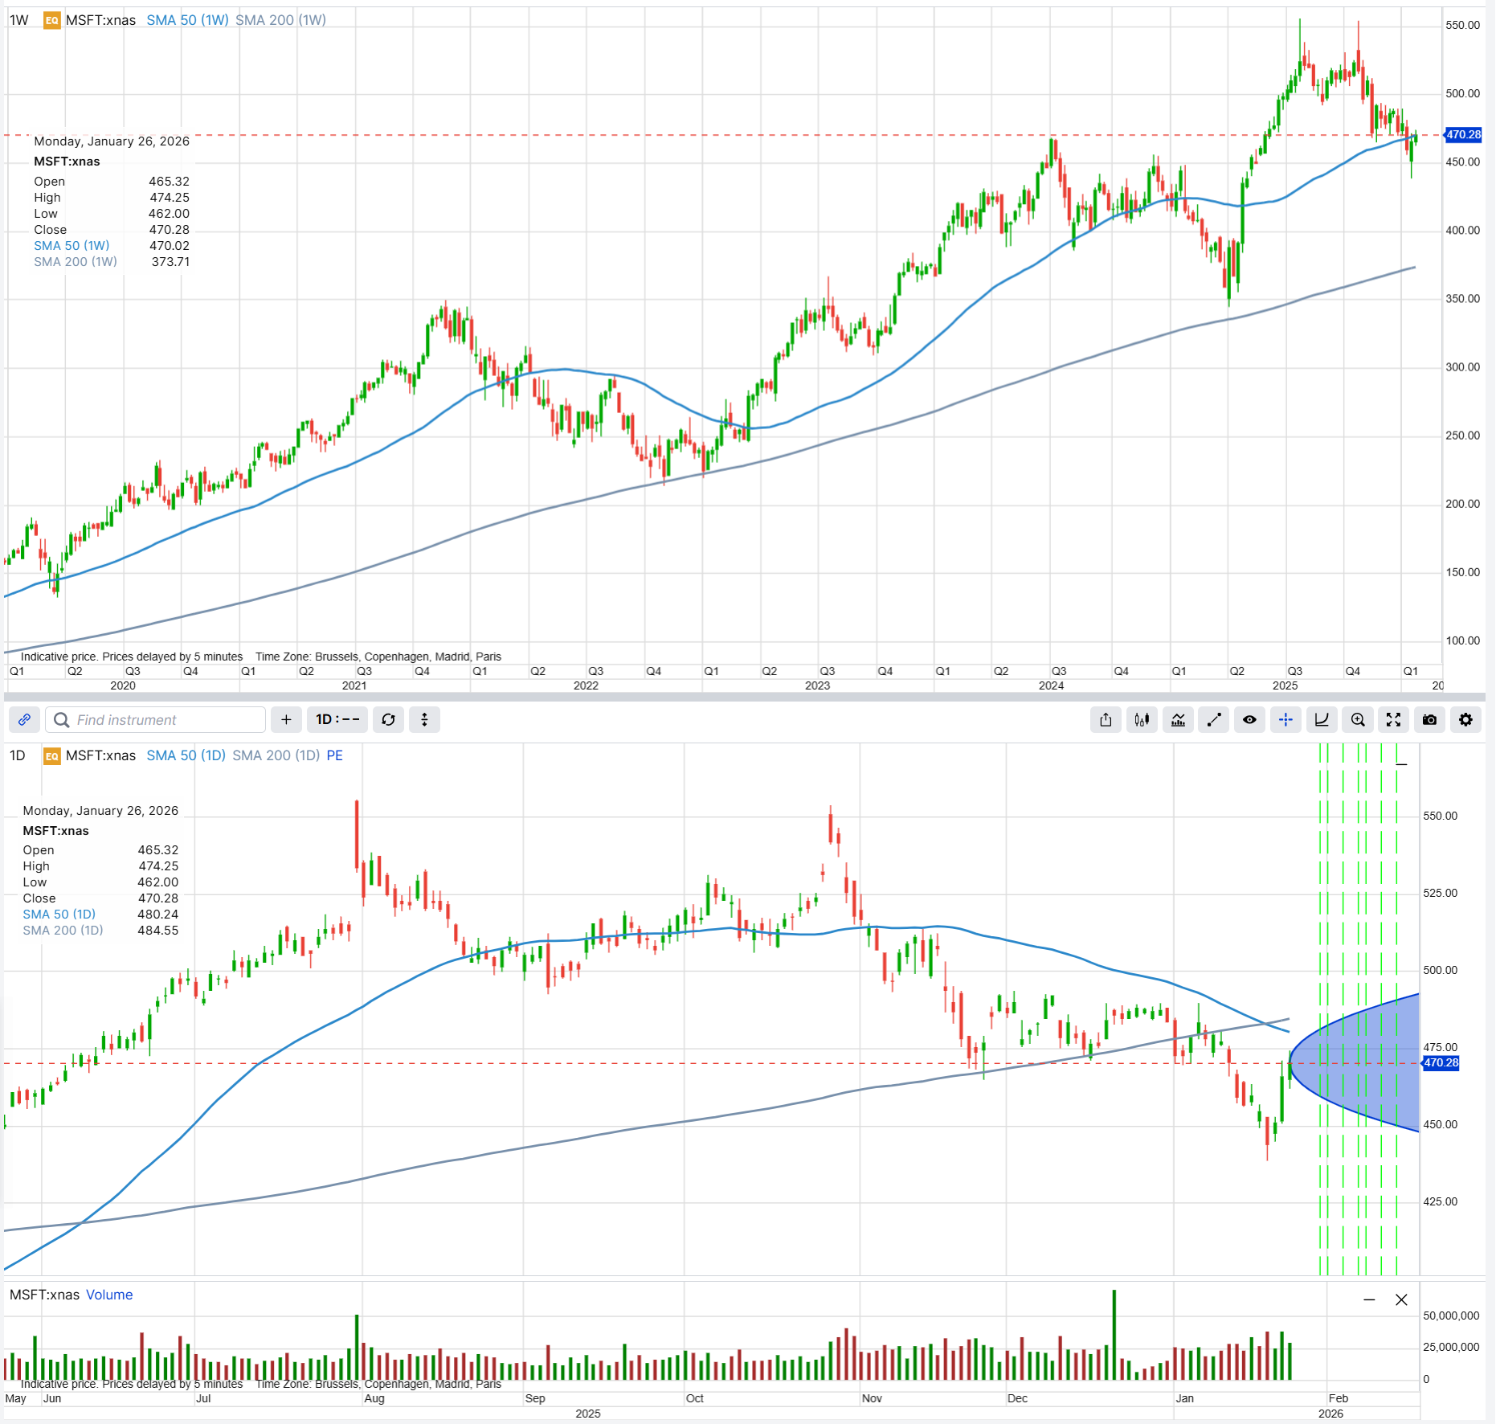Open the 1D timeframe selector
The height and width of the screenshot is (1424, 1496).
click(x=337, y=720)
